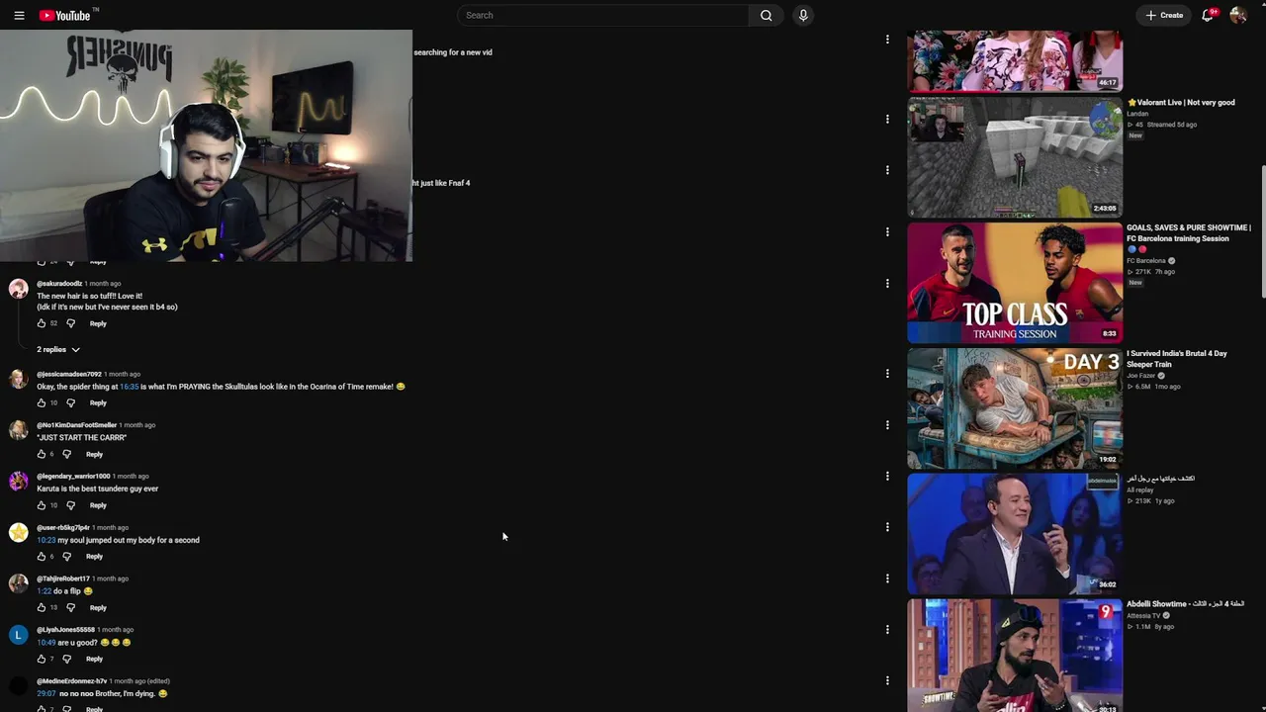Dislike the spider thing Skulltulas comment
This screenshot has height=712, width=1266.
[x=70, y=402]
